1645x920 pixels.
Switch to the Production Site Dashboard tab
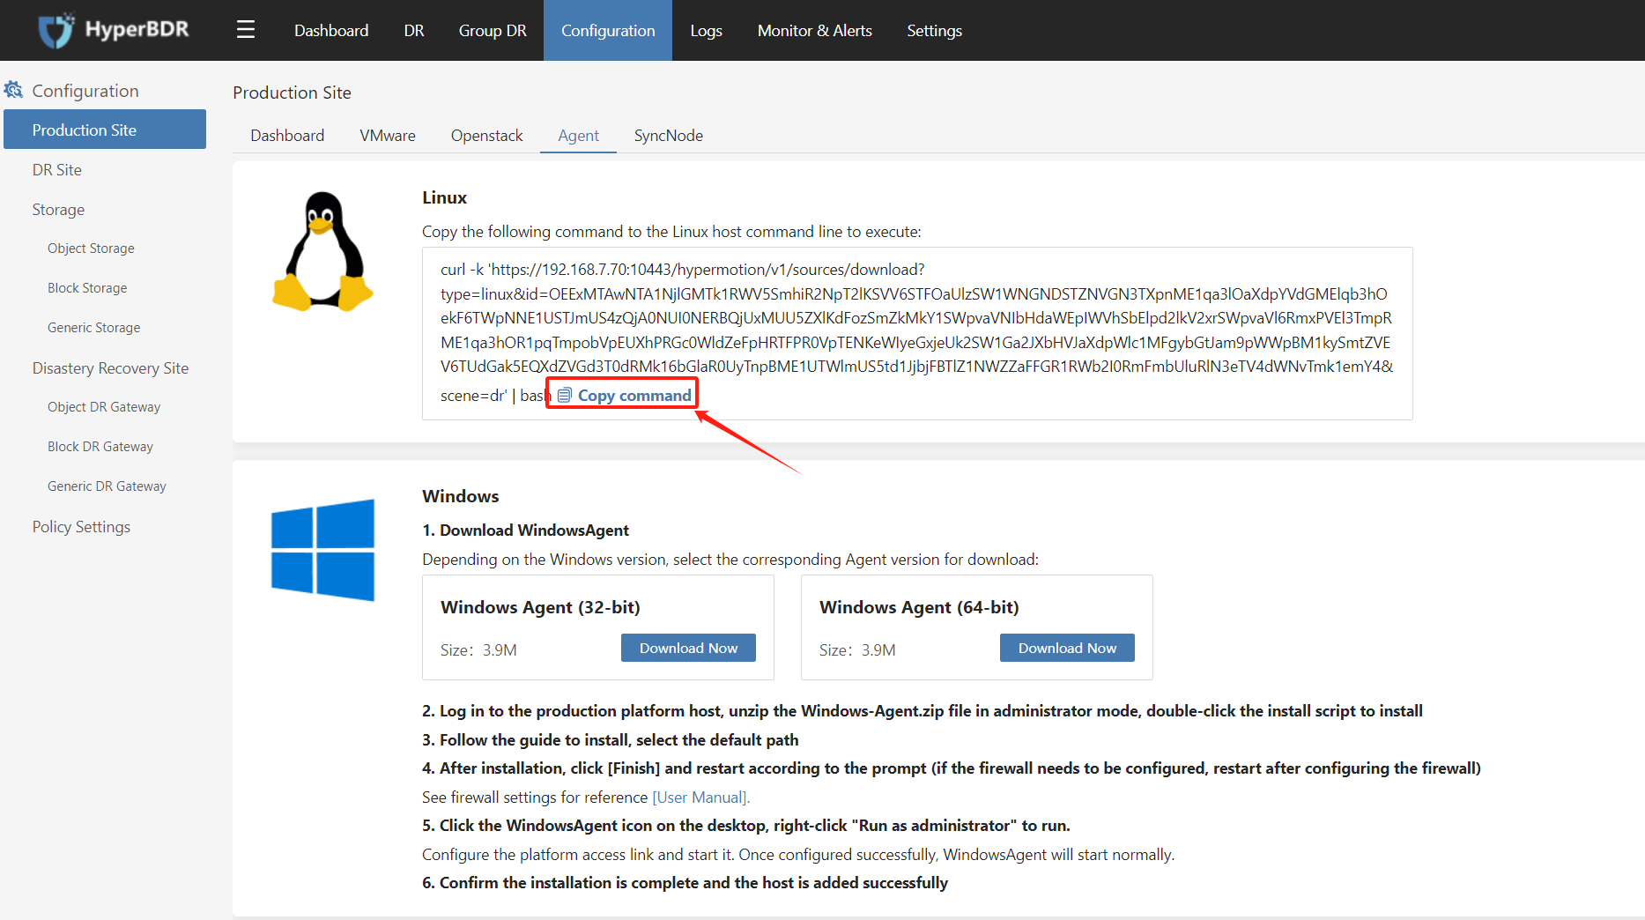click(x=287, y=136)
